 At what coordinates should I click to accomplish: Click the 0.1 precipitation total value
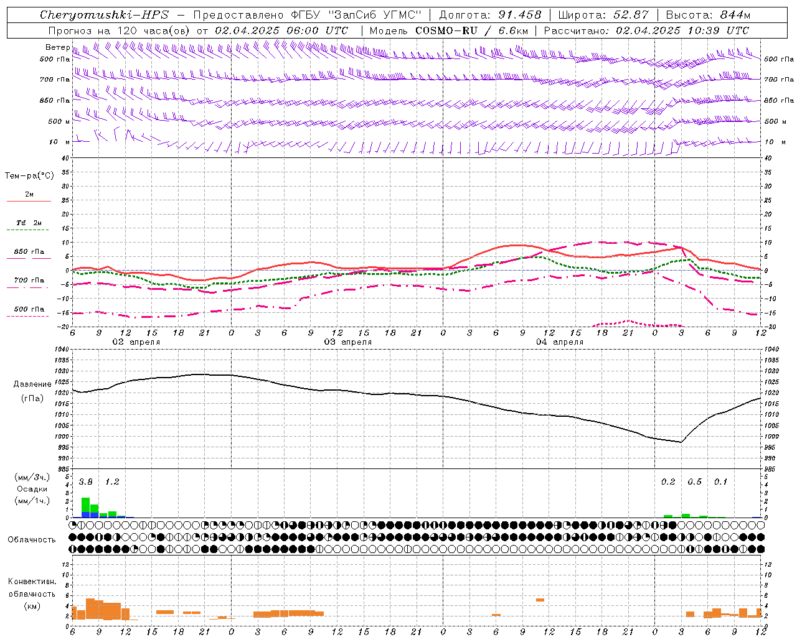[x=720, y=482]
